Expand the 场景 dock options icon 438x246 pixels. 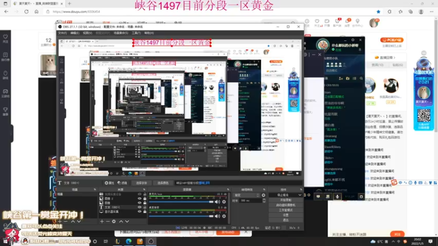95,190
